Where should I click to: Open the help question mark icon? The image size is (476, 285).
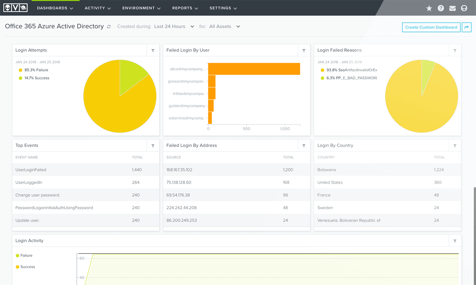point(441,8)
